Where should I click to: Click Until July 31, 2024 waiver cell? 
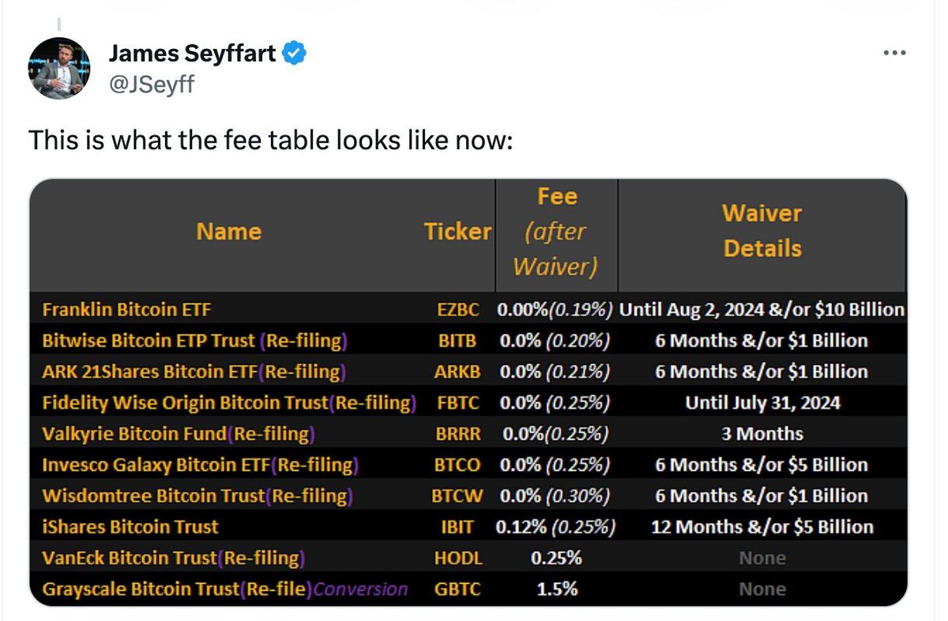[762, 403]
